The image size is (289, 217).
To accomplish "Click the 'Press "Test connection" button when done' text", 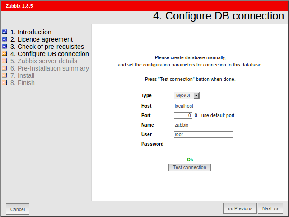I will point(190,80).
